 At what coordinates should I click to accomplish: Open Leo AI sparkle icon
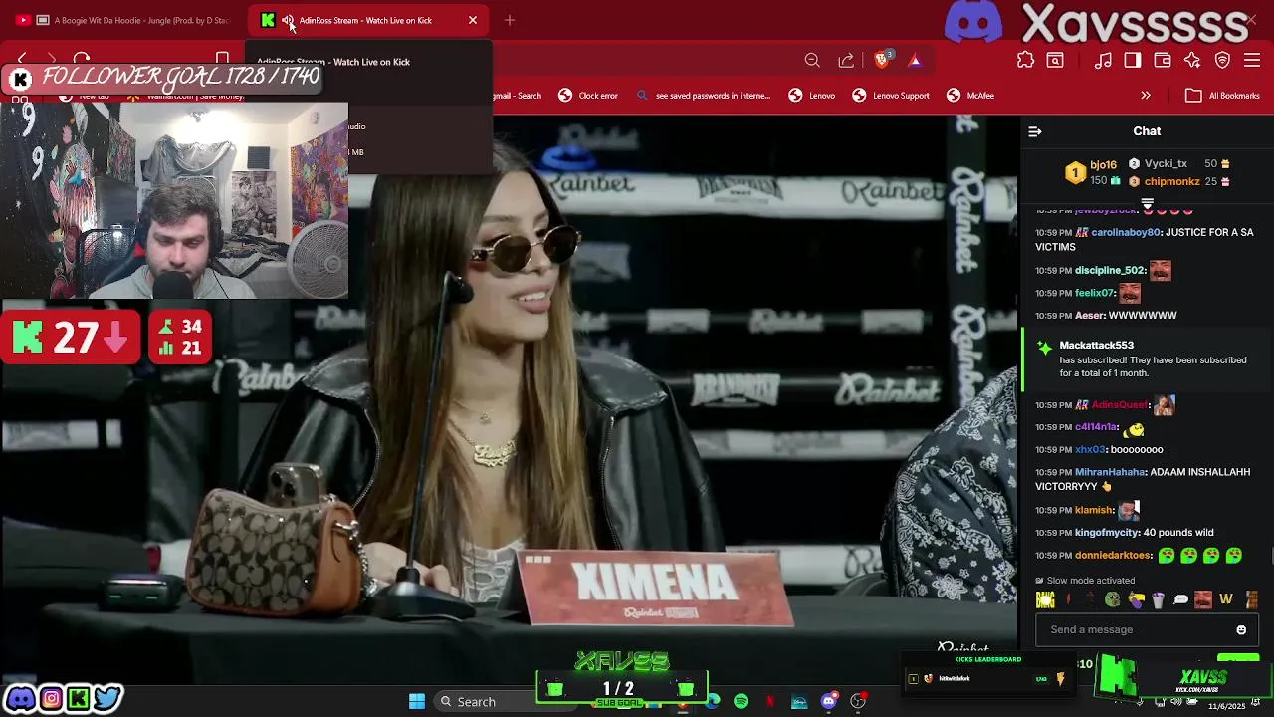[1192, 61]
